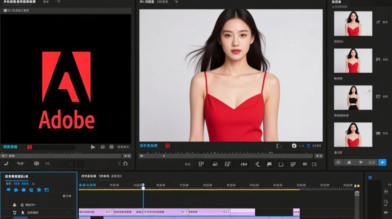The image size is (392, 219).
Task: Click the pen-arrow icon in the program monitor toolbar
Action: click(x=215, y=164)
